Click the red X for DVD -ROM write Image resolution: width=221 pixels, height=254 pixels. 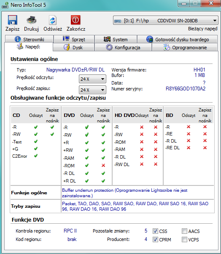point(103,165)
